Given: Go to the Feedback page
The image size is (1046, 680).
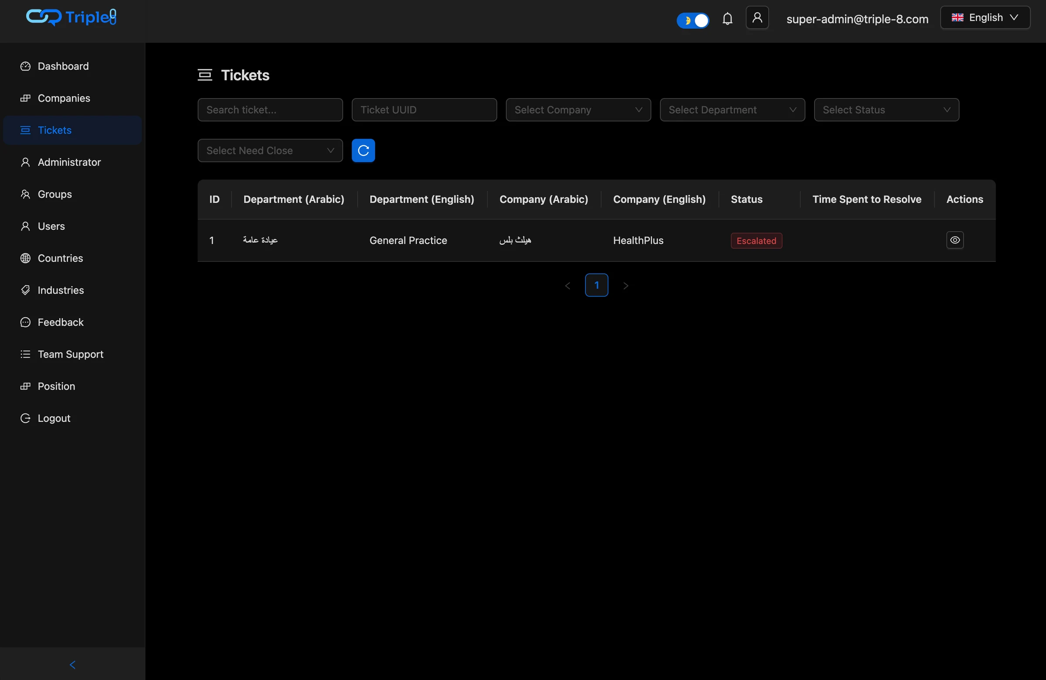Looking at the screenshot, I should [72, 322].
